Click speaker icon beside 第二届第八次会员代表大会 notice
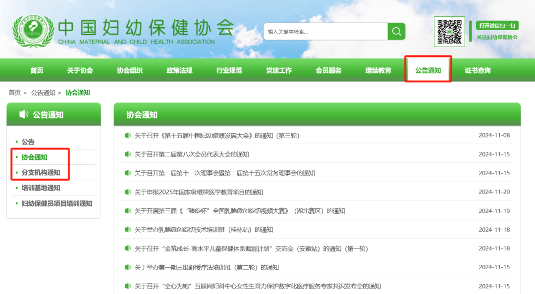The height and width of the screenshot is (294, 535). [128, 154]
